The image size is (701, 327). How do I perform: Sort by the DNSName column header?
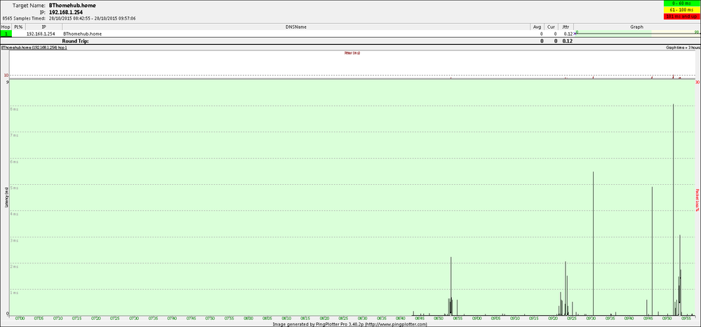click(296, 27)
